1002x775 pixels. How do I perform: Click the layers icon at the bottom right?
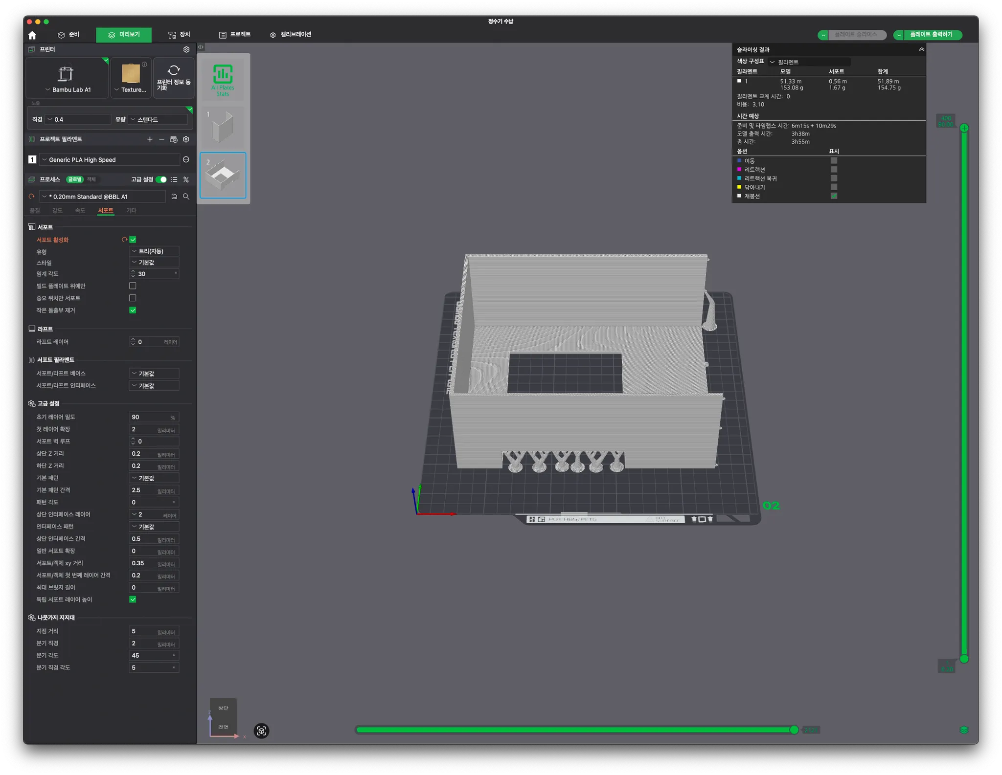964,730
